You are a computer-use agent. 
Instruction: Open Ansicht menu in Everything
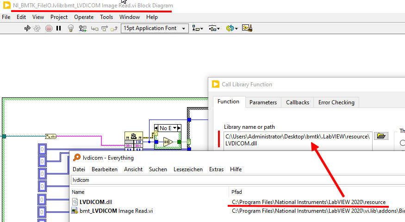pos(133,169)
